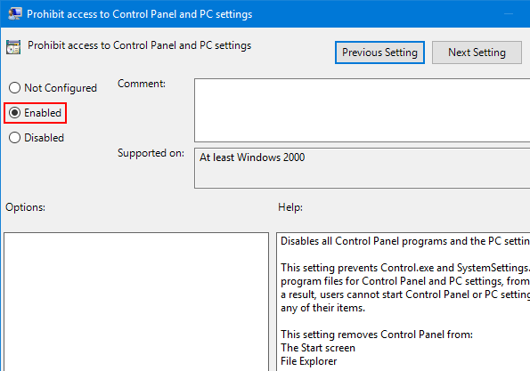Click inside the empty Options pane

pyautogui.click(x=136, y=302)
